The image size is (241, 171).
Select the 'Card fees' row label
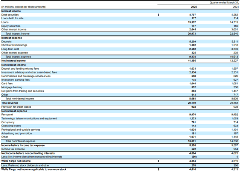[7, 84]
